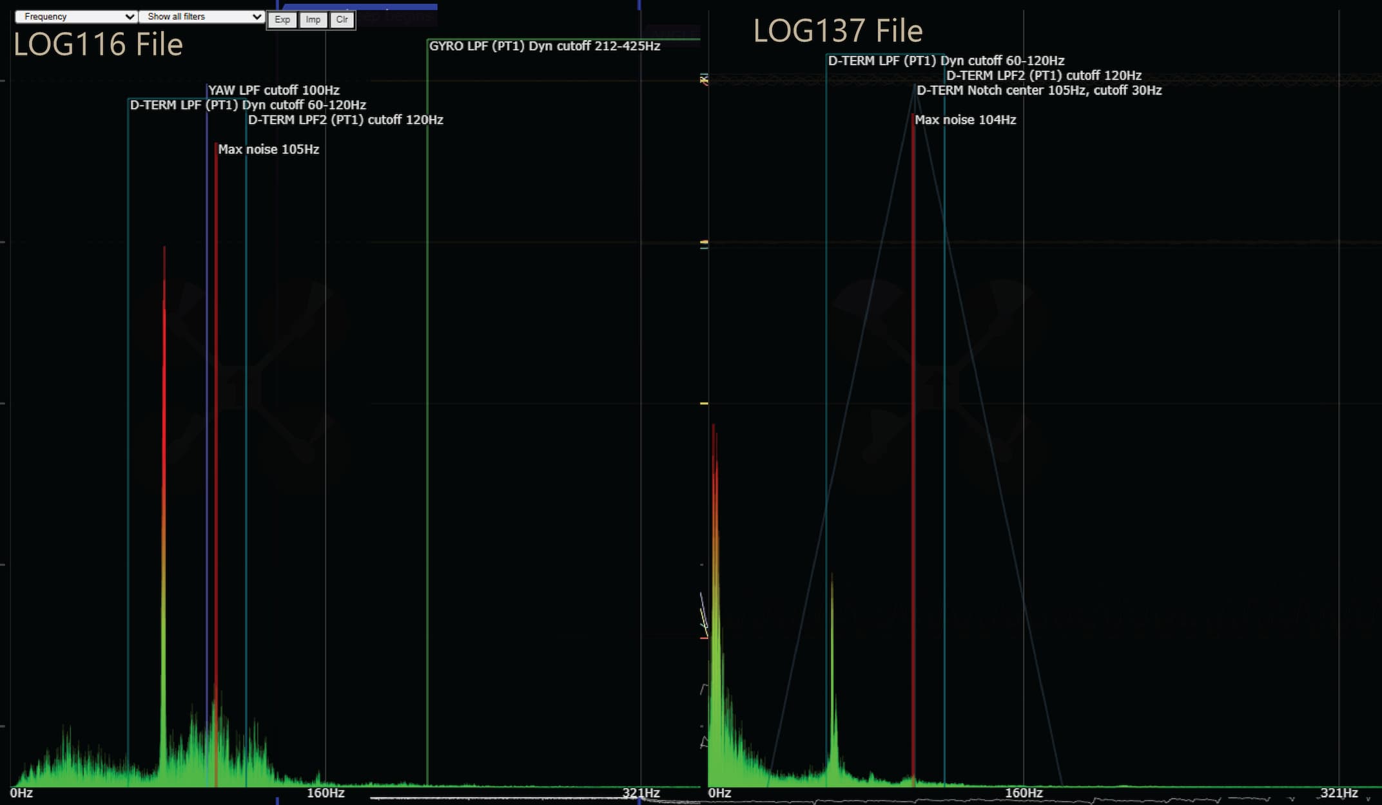Click the 321Hz axis label in LOG137 graph
Image resolution: width=1382 pixels, height=805 pixels.
click(x=1338, y=793)
